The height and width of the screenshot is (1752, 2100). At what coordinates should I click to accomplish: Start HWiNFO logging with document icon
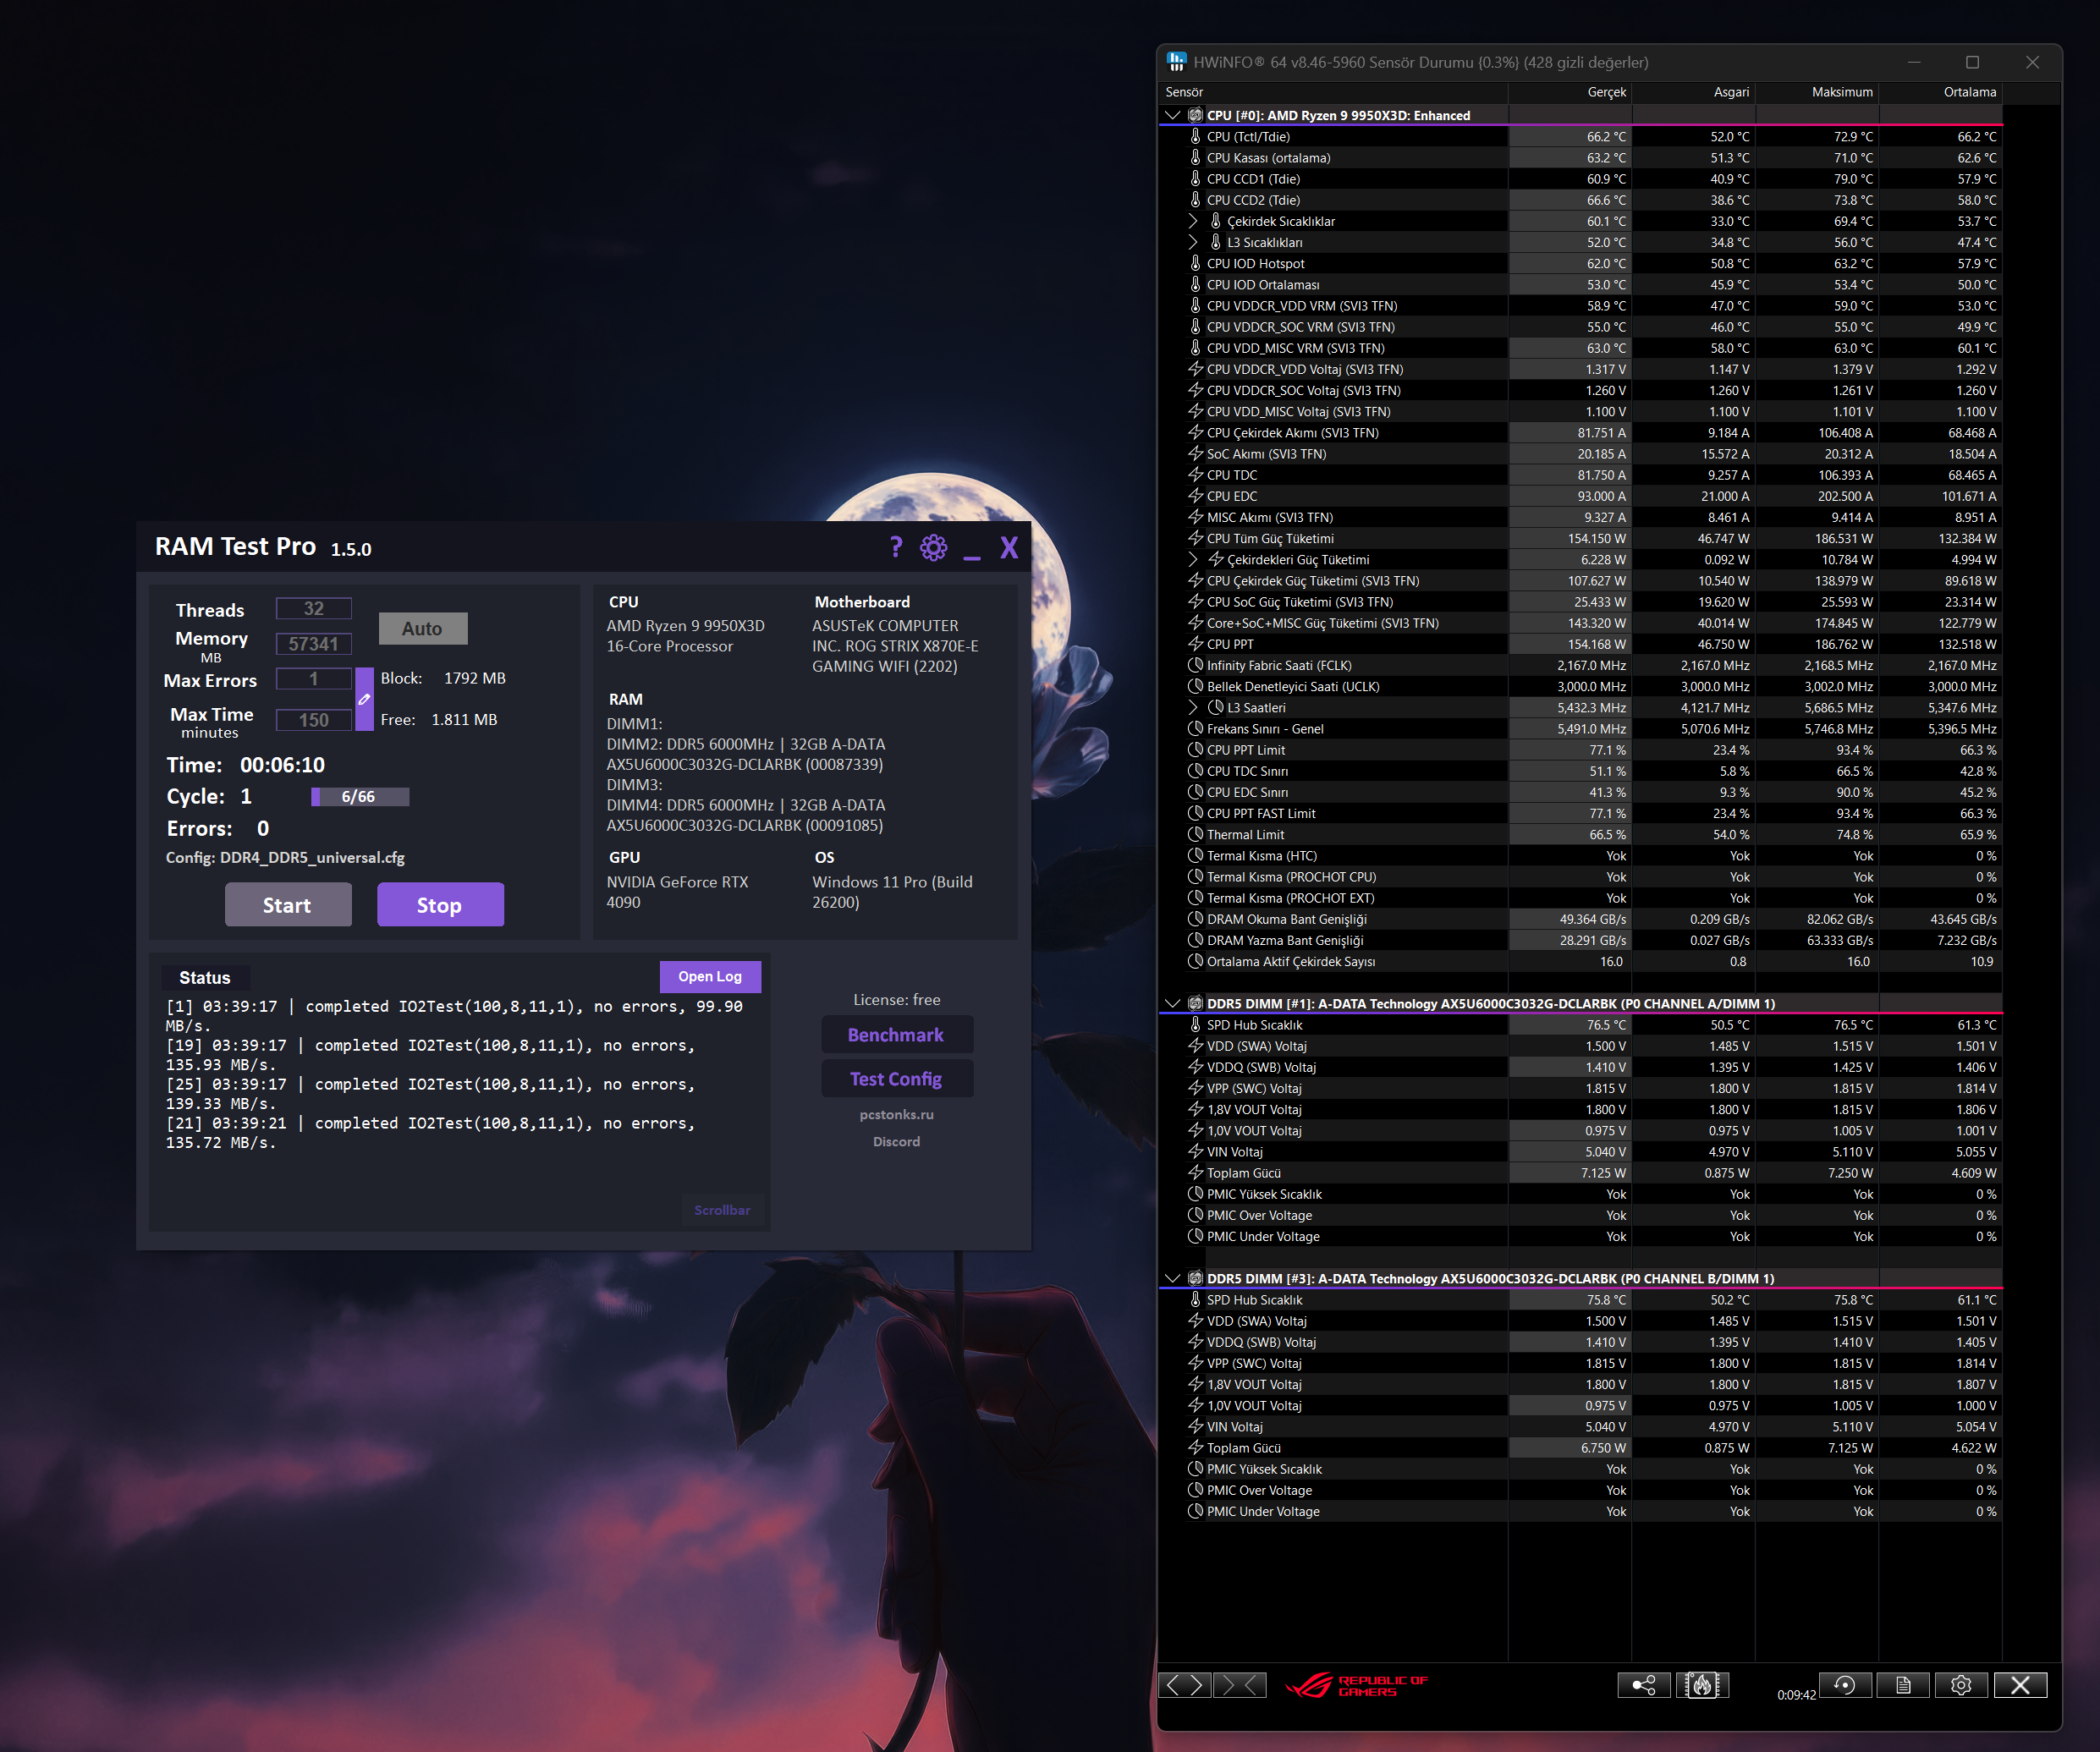(1903, 1685)
